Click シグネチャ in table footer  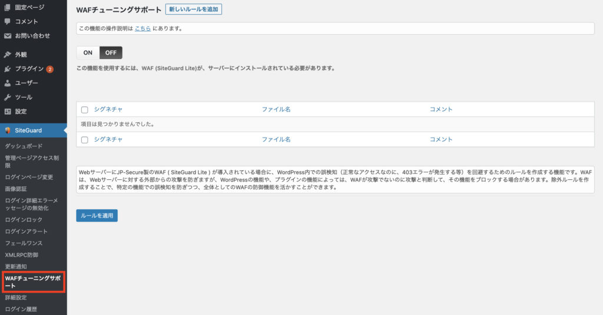pos(108,139)
